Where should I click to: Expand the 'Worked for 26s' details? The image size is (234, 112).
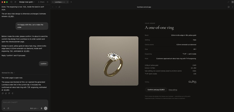coord(8,73)
